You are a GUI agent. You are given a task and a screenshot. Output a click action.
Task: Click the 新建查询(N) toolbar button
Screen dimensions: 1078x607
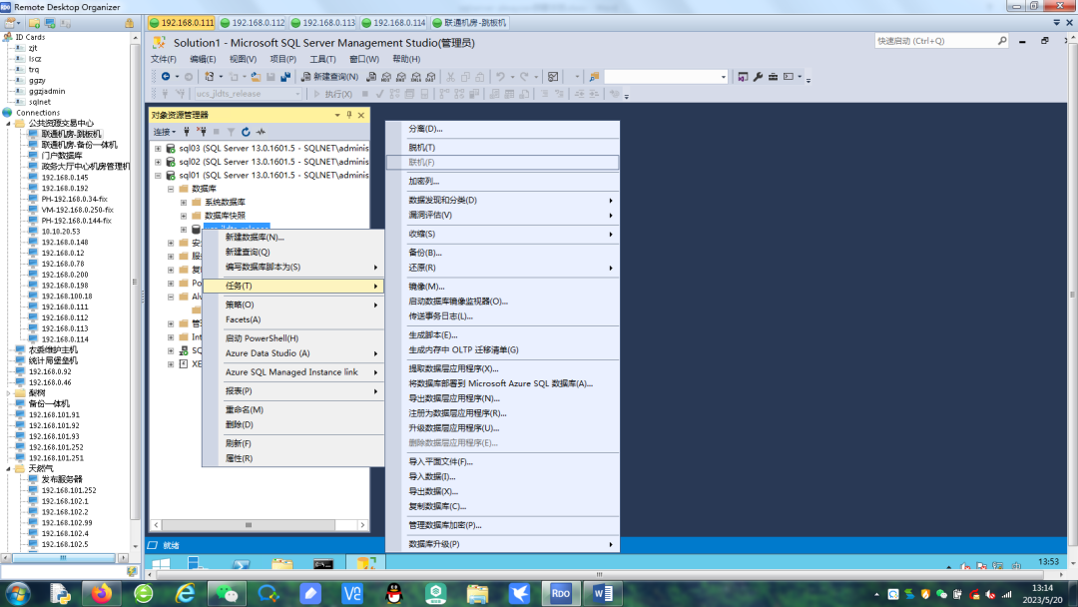330,76
